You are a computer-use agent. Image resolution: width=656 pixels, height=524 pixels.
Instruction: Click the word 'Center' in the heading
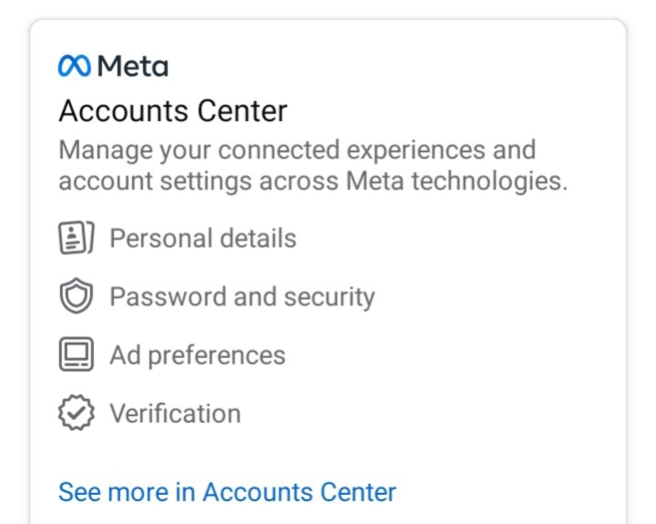[242, 111]
